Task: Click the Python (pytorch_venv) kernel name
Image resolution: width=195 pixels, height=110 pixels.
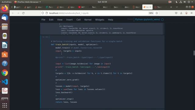Action: 147,20
